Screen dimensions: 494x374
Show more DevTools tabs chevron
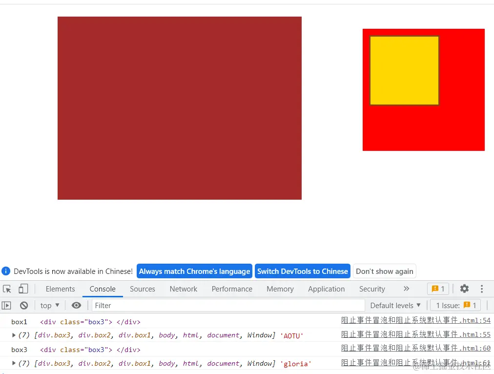[407, 289]
